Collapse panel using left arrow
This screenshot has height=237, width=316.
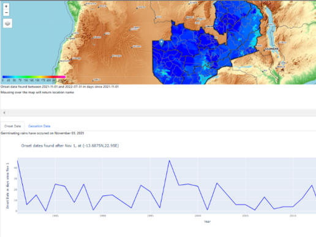(x=4, y=113)
